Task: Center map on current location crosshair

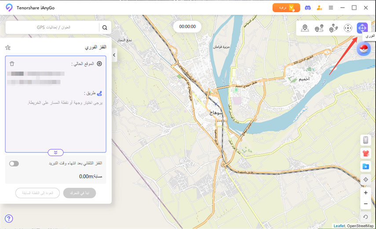Action: (x=365, y=180)
